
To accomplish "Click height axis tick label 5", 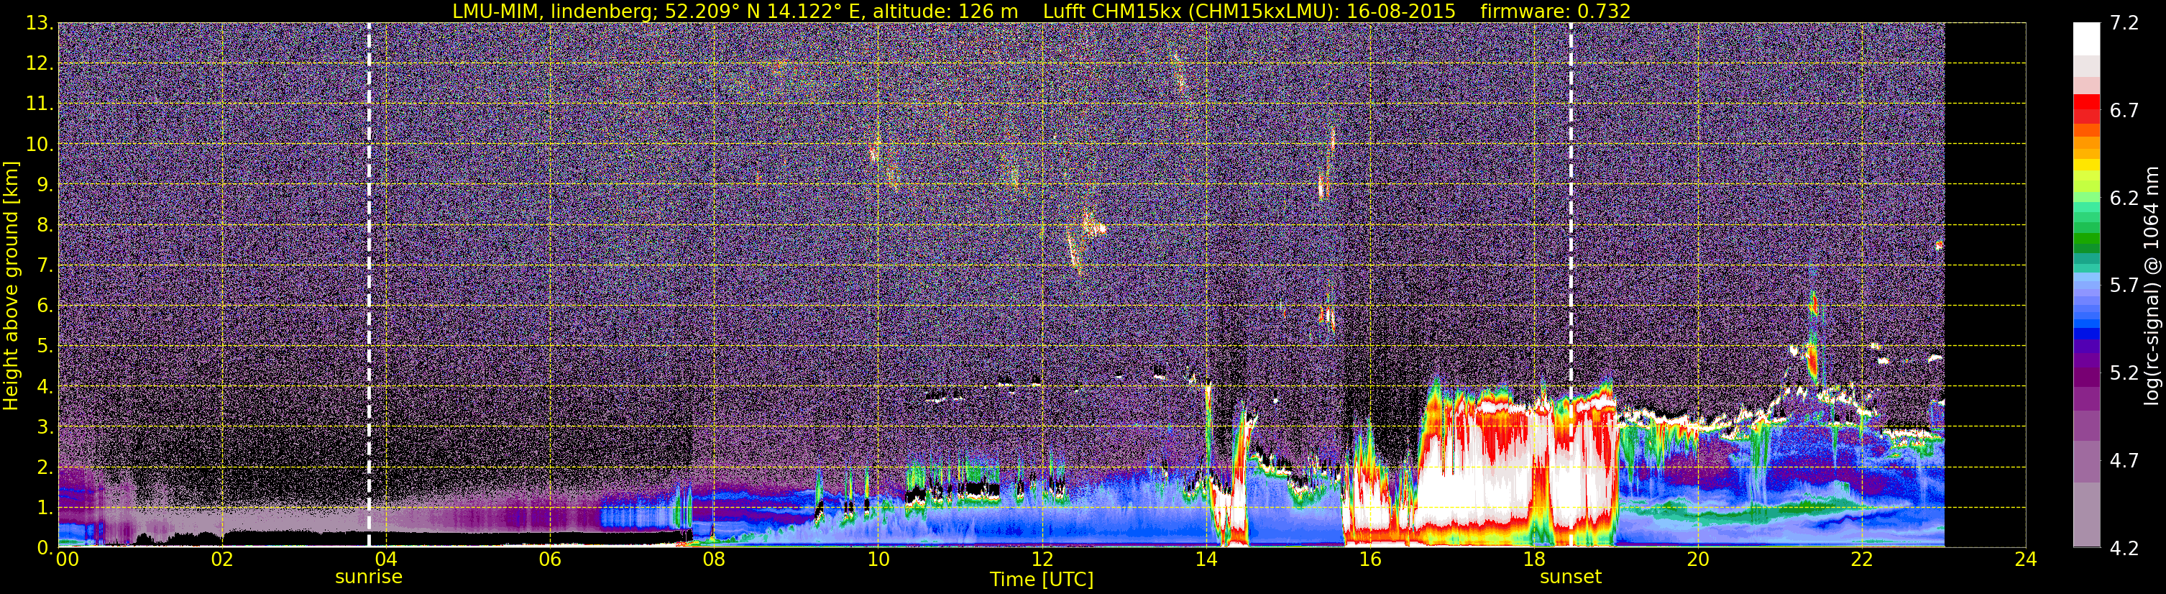I will (x=45, y=347).
